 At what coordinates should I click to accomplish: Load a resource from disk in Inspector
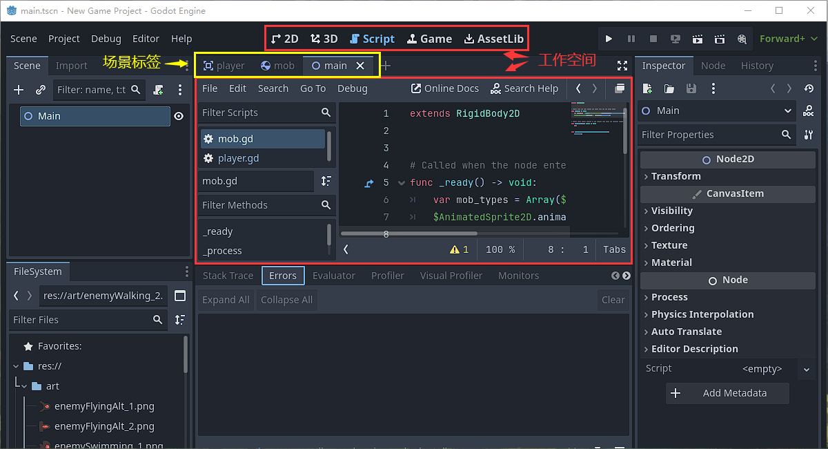coord(669,88)
